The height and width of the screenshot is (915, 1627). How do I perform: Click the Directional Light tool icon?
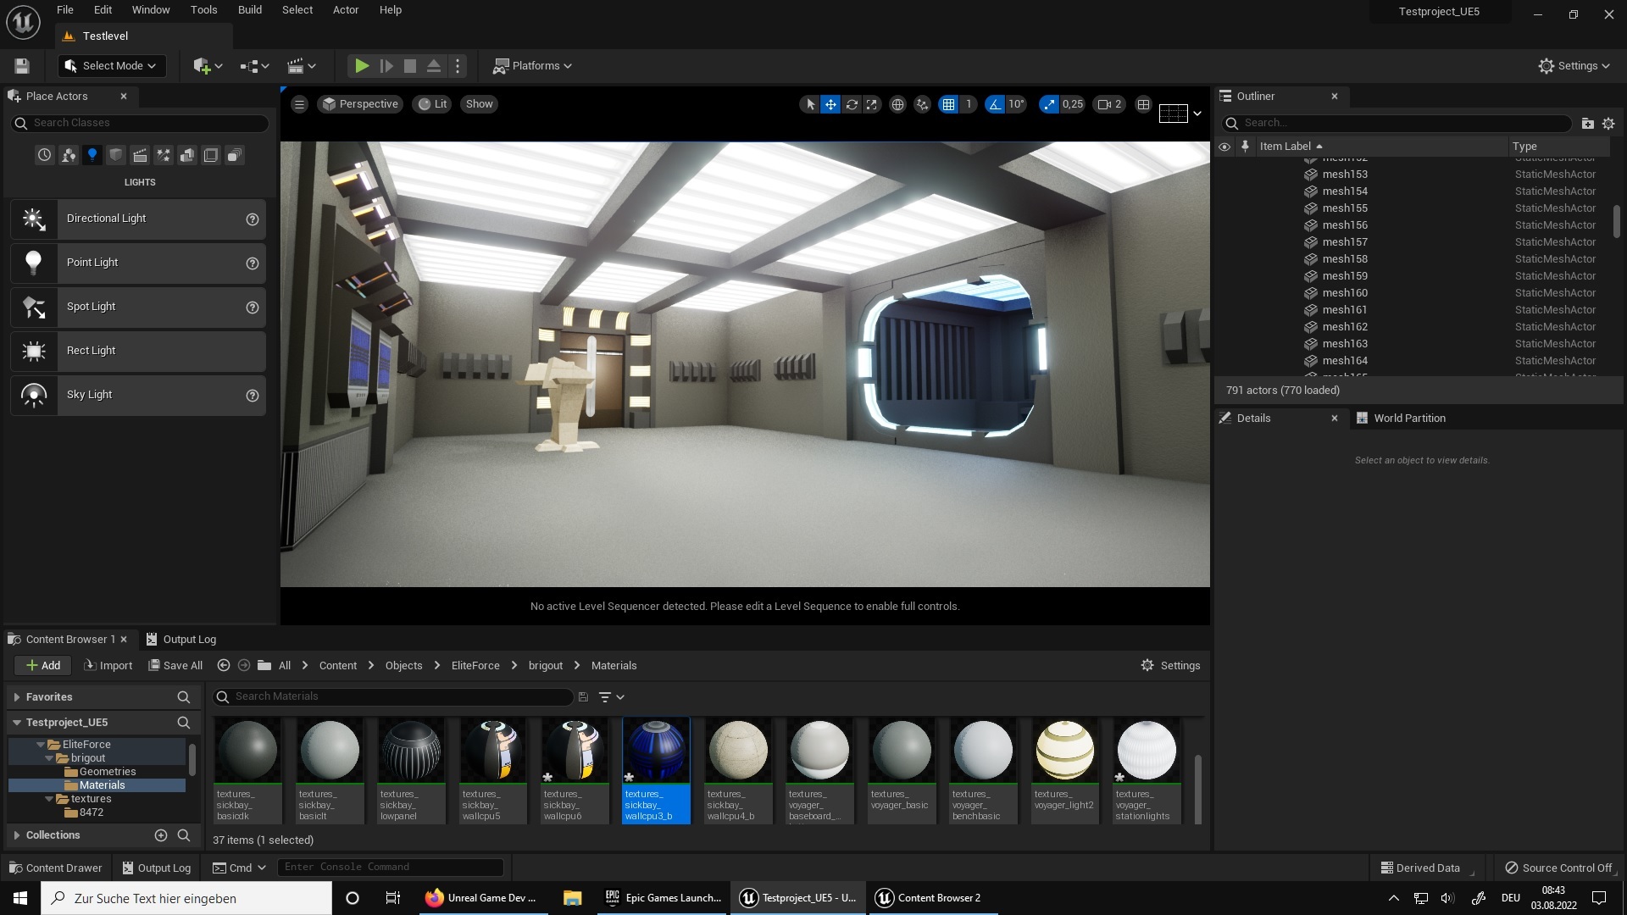coord(34,219)
